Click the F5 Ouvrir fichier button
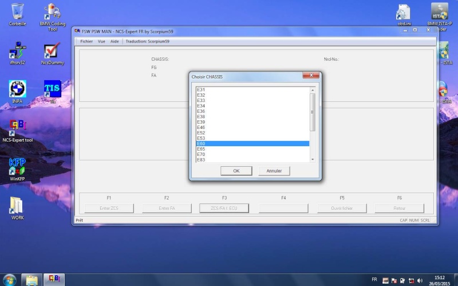This screenshot has width=458, height=286. [342, 208]
